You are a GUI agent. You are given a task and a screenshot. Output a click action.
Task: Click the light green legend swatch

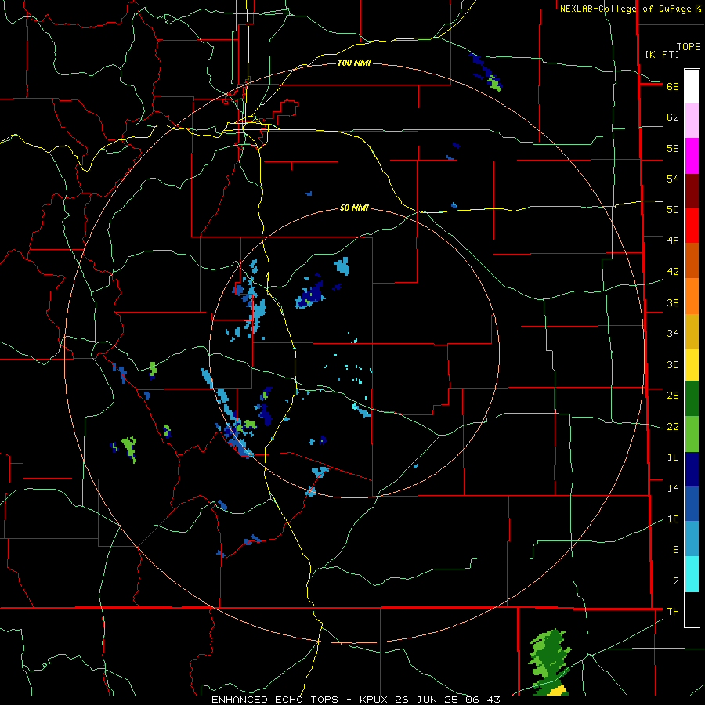coord(692,434)
